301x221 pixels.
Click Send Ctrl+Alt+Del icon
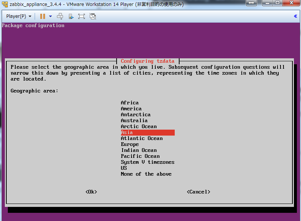click(60, 16)
